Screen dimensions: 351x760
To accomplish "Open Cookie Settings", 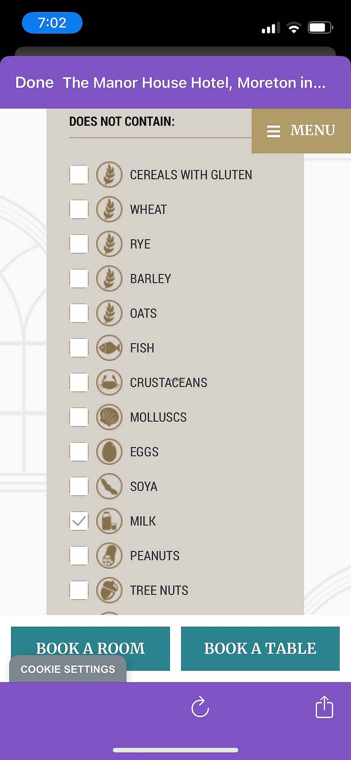I will point(68,669).
